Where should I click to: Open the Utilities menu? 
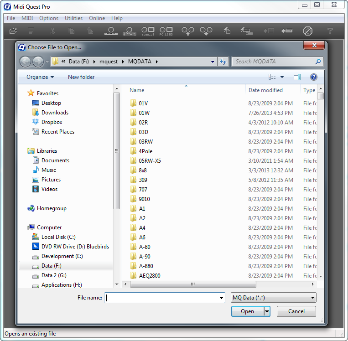[74, 18]
